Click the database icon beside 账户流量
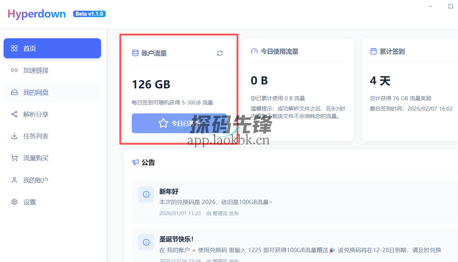The width and height of the screenshot is (458, 262). pos(135,53)
